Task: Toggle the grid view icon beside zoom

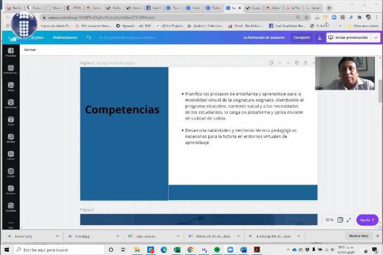Action: point(340,220)
